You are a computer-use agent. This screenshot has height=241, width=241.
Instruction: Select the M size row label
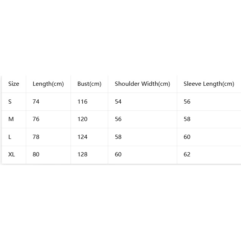point(11,119)
